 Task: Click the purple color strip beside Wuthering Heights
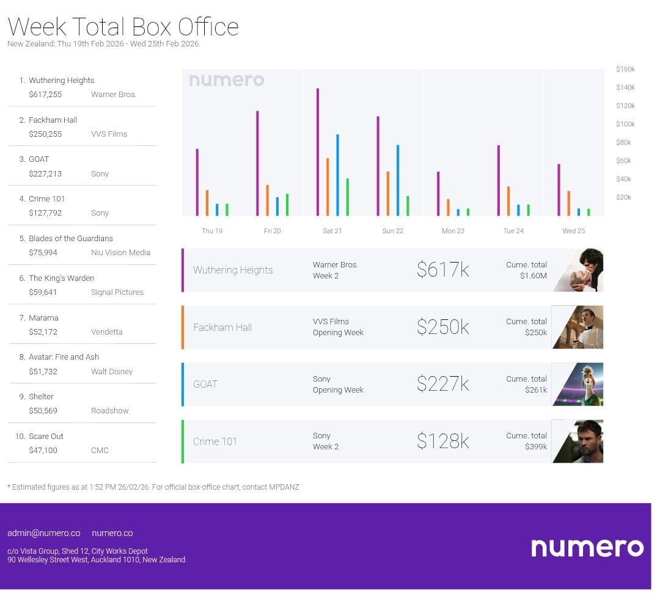coord(183,270)
